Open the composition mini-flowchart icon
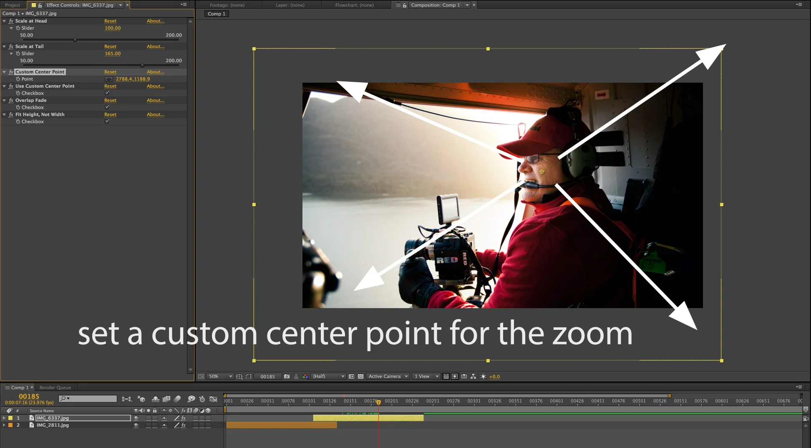The image size is (811, 448). tap(126, 399)
